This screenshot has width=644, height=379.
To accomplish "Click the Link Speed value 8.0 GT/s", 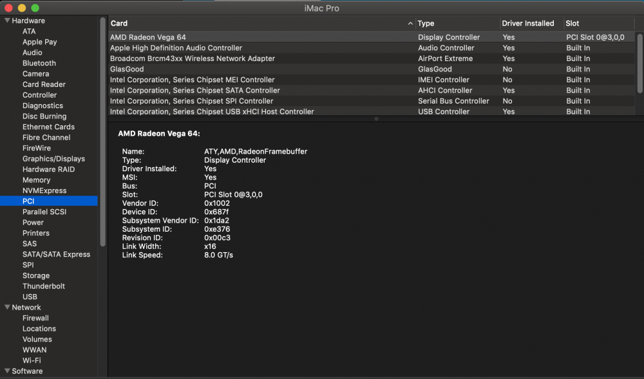I will coord(218,255).
